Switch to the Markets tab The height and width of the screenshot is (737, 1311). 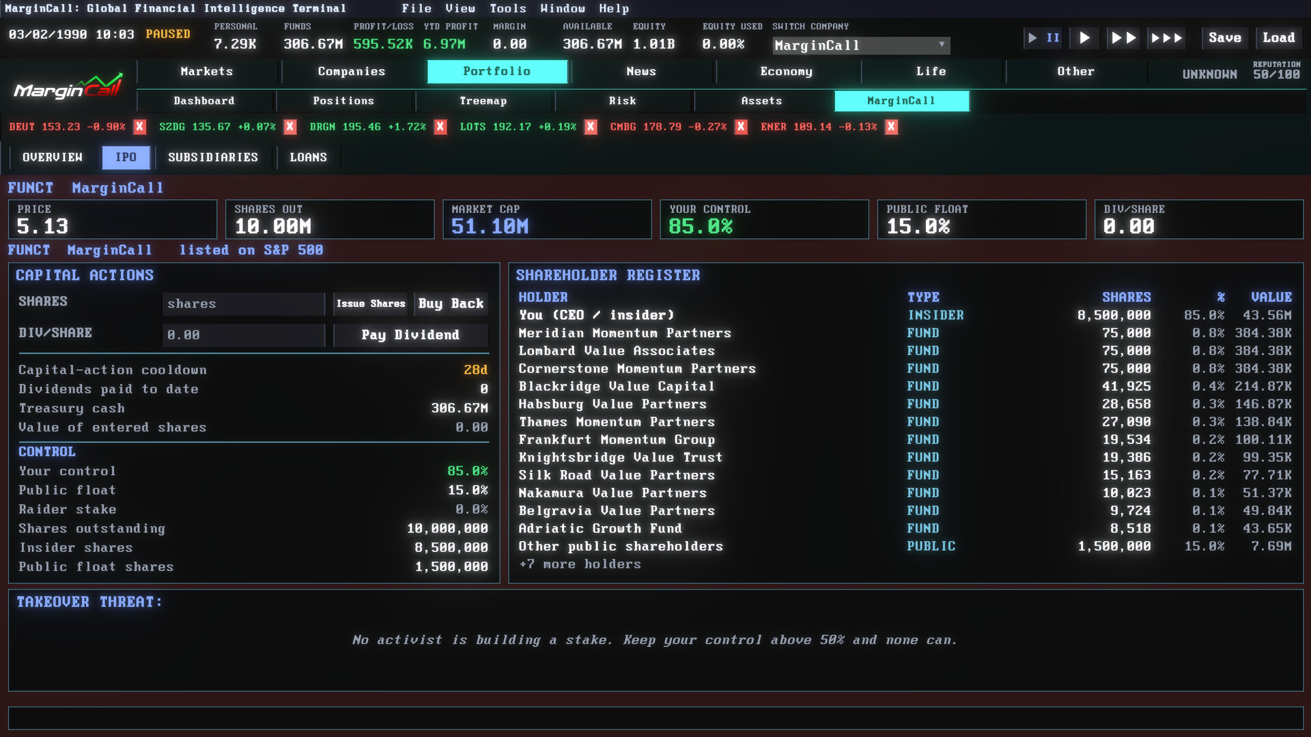[x=207, y=71]
